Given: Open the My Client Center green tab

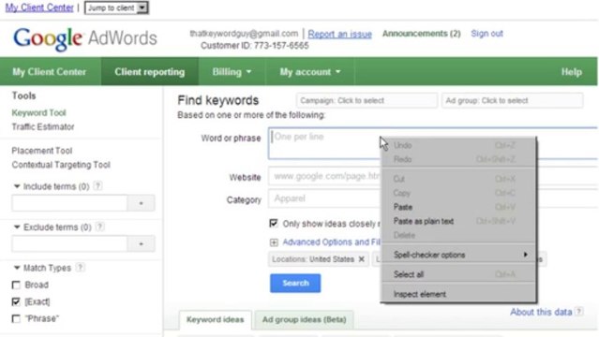Looking at the screenshot, I should click(50, 72).
